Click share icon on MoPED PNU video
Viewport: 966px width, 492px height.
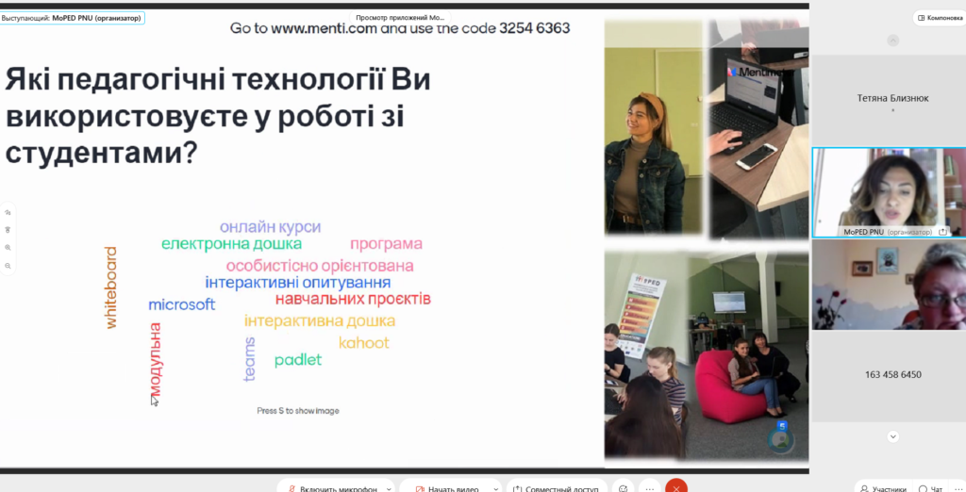click(x=941, y=232)
